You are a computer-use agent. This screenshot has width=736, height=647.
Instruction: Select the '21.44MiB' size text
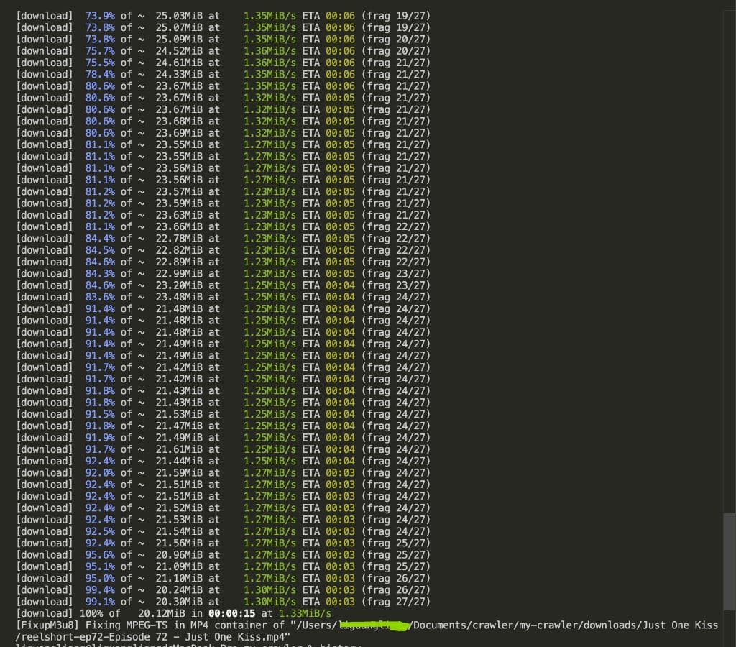179,461
